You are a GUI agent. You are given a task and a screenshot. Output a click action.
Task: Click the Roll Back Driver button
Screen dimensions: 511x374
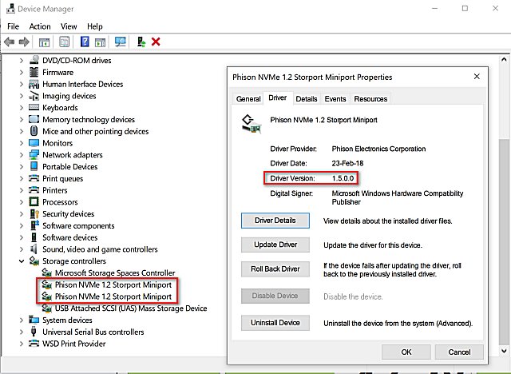coord(275,269)
